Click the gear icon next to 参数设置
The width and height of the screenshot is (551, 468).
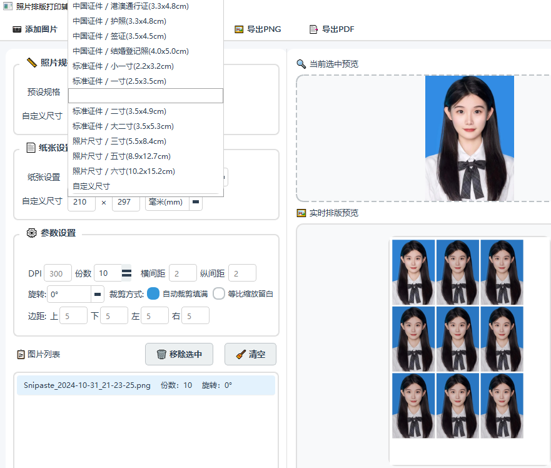(x=32, y=233)
